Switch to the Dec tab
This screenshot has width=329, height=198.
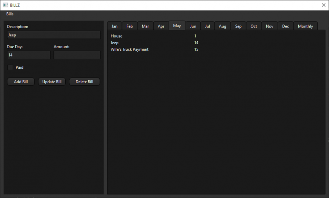286,26
